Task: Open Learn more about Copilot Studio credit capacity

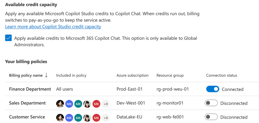Action: [53, 27]
